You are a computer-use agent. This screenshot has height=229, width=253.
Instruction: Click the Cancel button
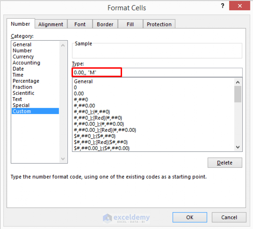pos(229,217)
